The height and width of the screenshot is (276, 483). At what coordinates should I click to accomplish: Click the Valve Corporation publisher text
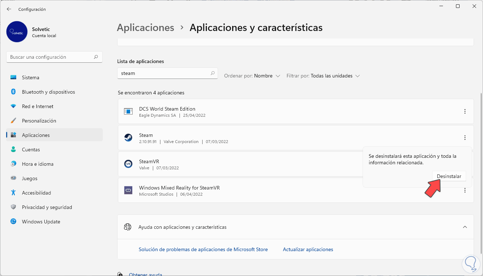pyautogui.click(x=181, y=142)
